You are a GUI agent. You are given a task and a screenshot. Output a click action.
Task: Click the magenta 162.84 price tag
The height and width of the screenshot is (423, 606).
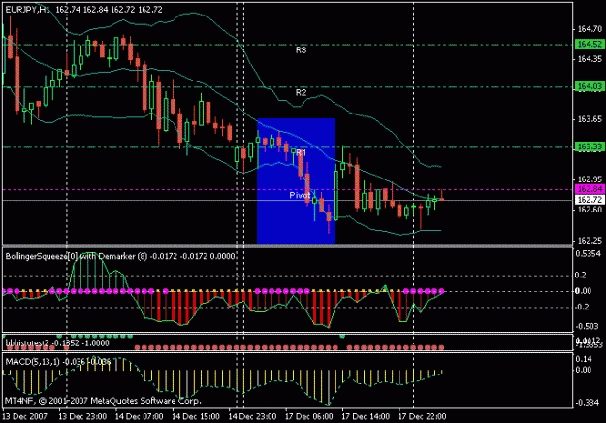590,189
